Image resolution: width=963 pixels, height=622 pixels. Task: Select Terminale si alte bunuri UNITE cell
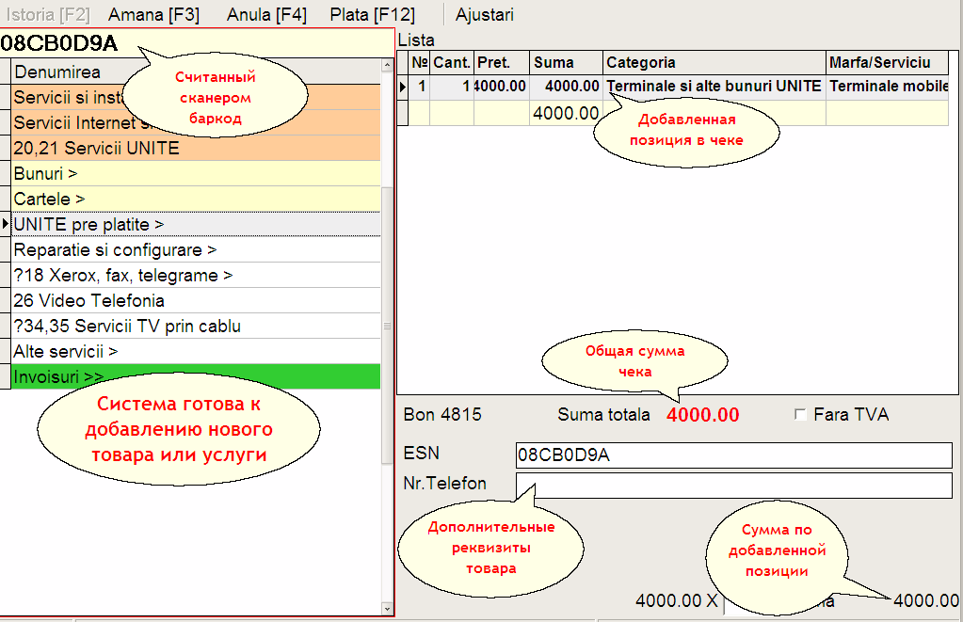point(714,87)
